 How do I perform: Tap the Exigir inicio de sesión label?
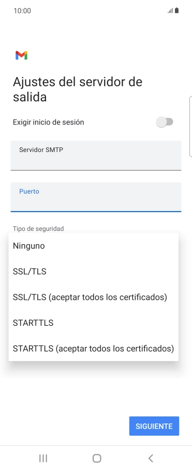click(x=48, y=122)
